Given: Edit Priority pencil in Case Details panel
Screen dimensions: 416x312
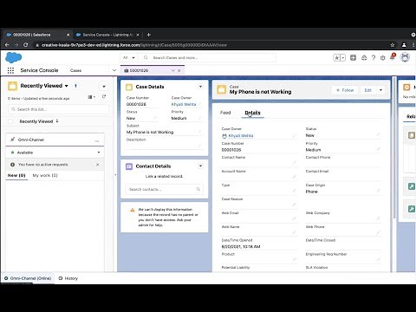Looking at the screenshot, I should (199, 118).
